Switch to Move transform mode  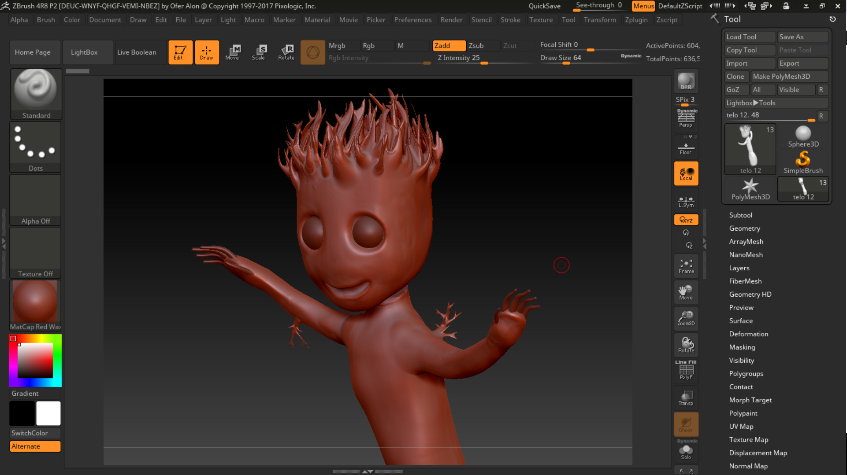click(233, 52)
